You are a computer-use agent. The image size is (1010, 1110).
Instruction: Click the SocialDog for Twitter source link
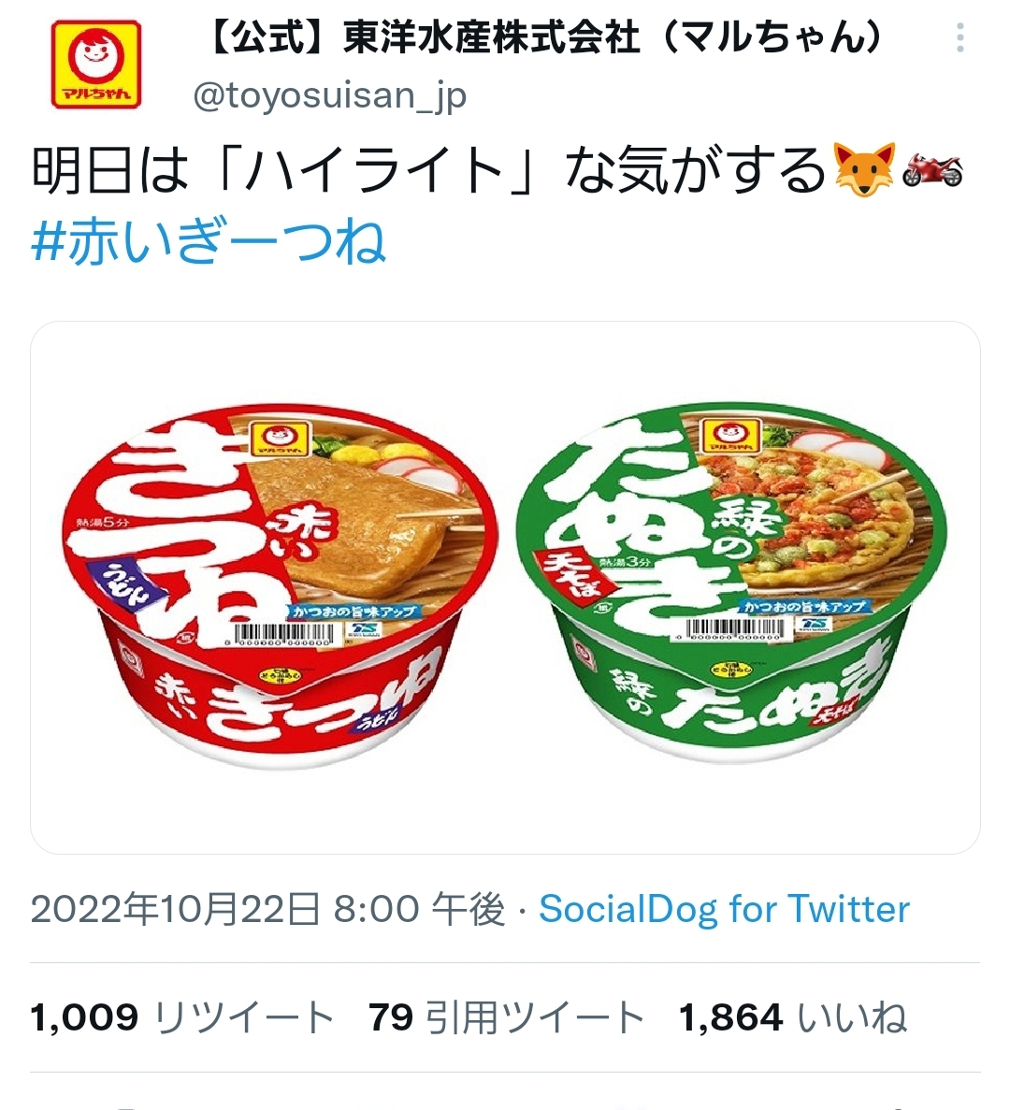(x=724, y=908)
